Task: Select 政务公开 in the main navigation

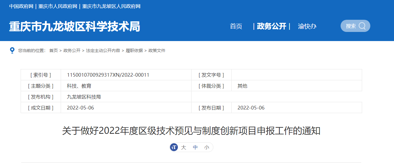Action: 271,26
